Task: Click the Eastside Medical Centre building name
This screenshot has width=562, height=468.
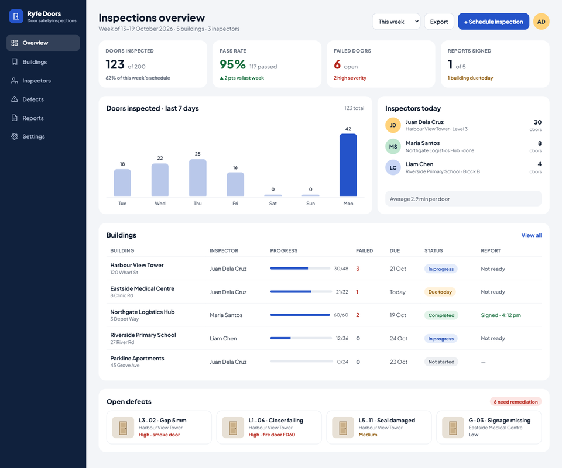Action: (x=142, y=288)
